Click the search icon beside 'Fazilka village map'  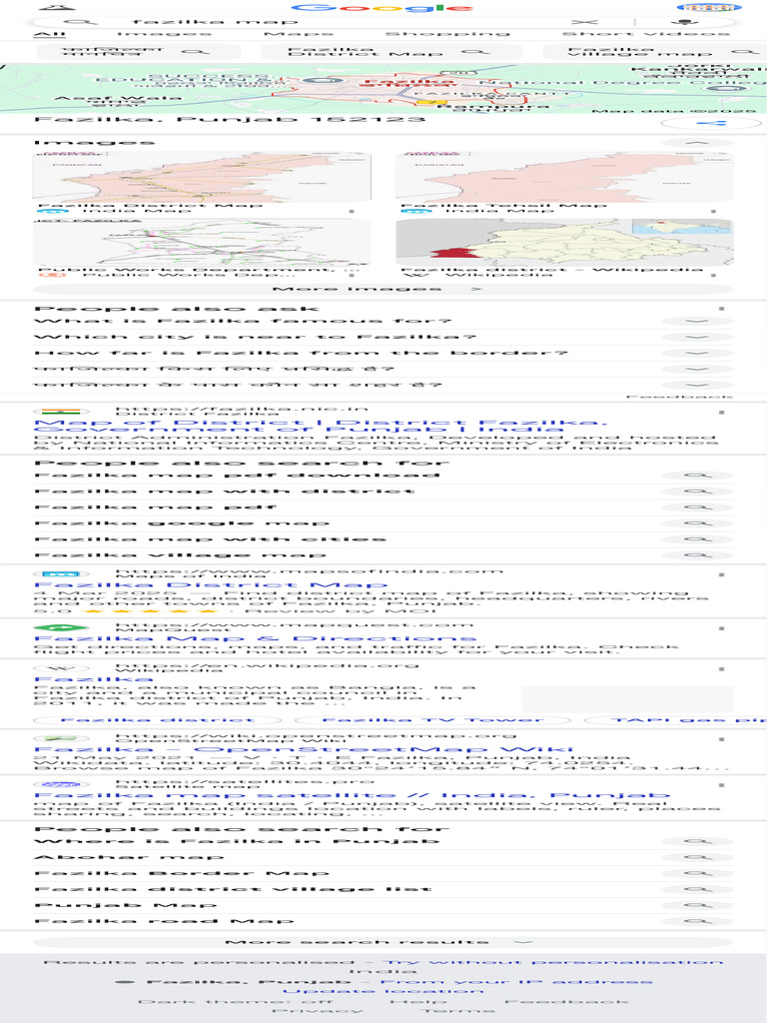pyautogui.click(x=696, y=555)
